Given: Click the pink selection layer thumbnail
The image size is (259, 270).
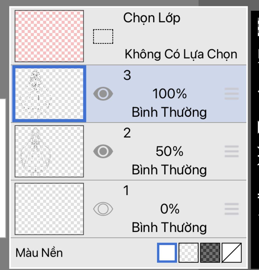Looking at the screenshot, I should coord(49,36).
